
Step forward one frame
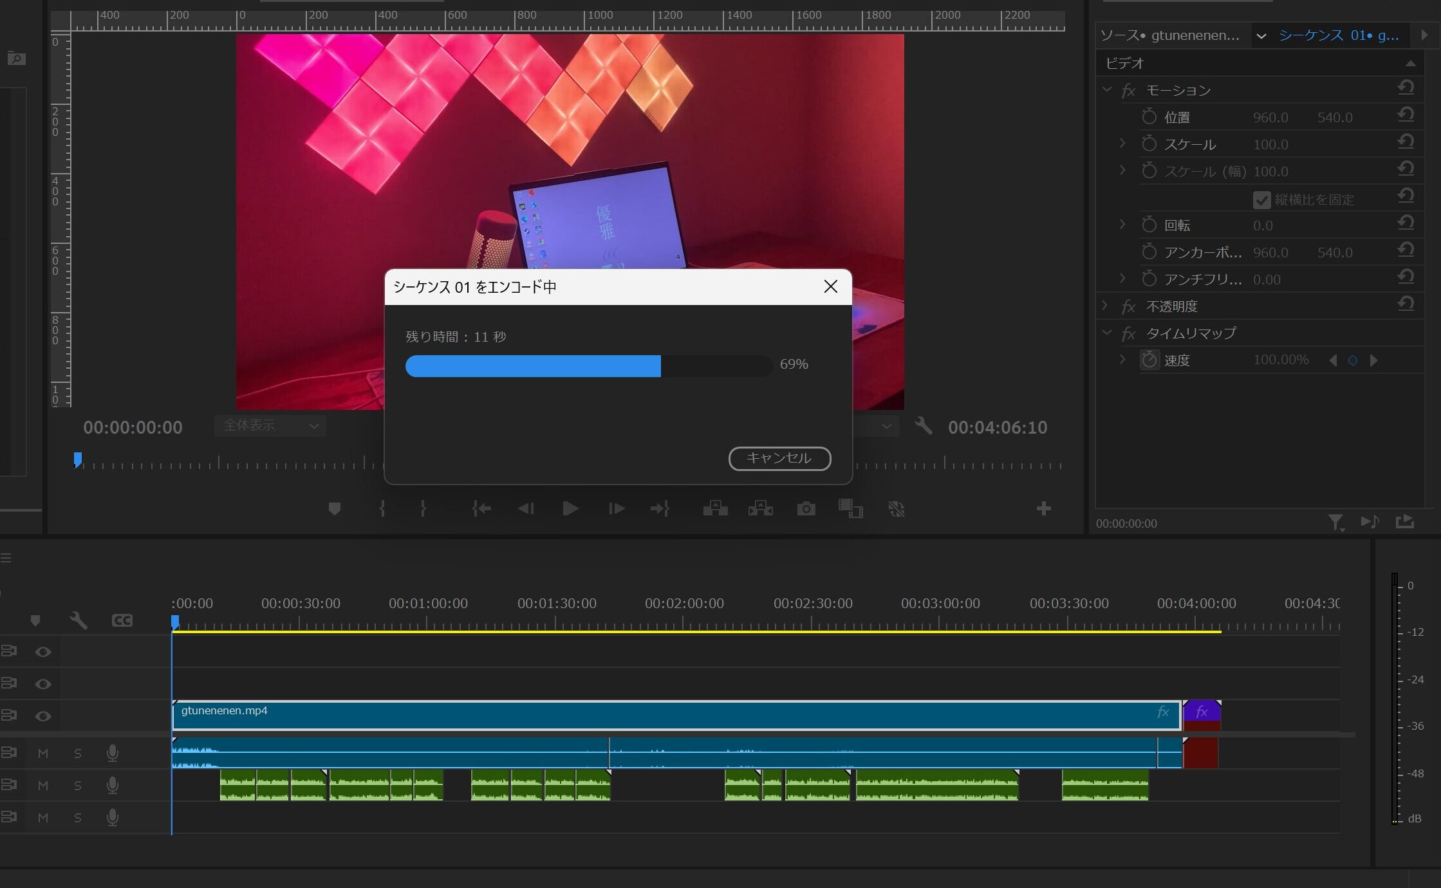616,509
